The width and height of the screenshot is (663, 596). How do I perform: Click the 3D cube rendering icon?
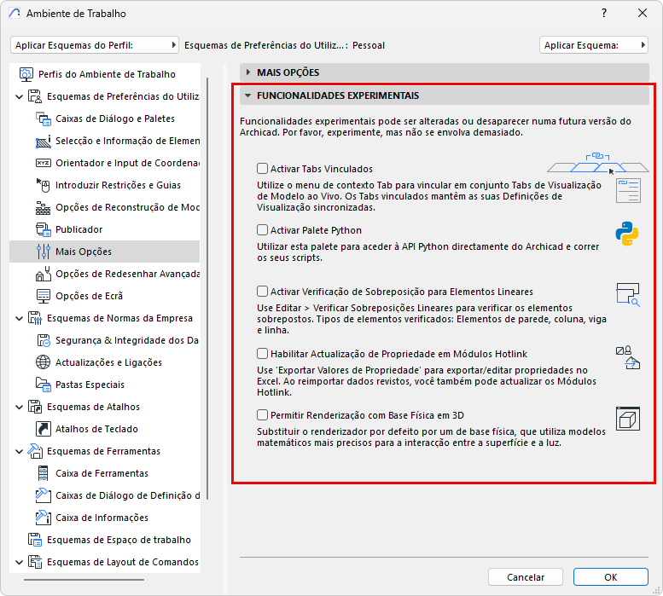pyautogui.click(x=628, y=419)
